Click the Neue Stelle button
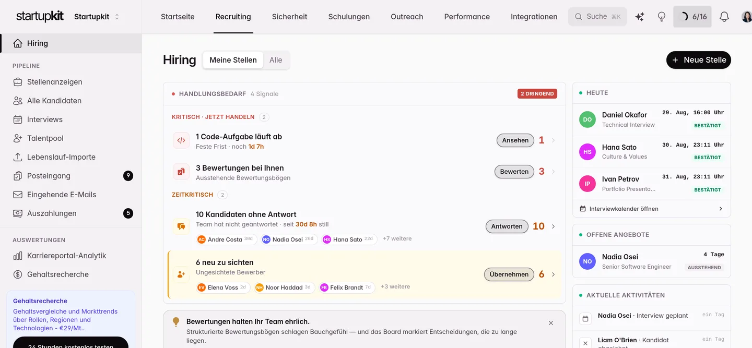 click(699, 60)
